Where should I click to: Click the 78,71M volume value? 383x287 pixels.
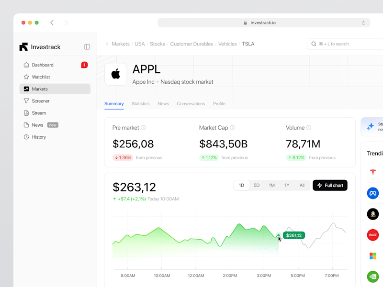click(303, 144)
